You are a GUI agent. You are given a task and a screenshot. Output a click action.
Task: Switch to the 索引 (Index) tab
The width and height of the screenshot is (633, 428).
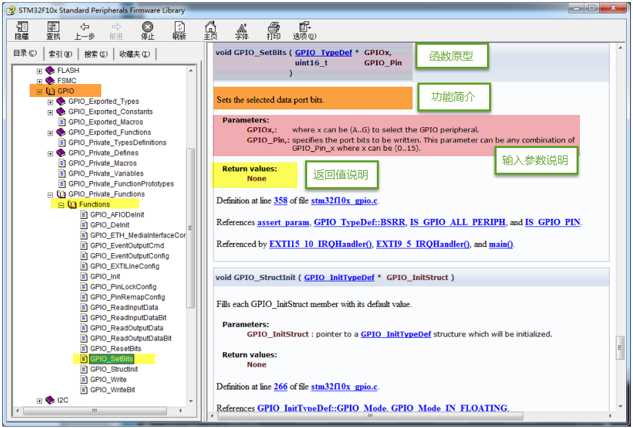point(61,54)
